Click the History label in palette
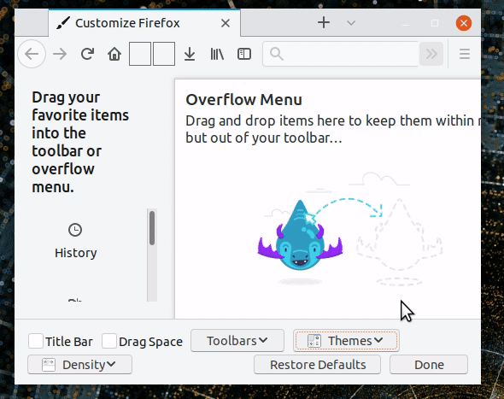This screenshot has width=504, height=399. [75, 253]
